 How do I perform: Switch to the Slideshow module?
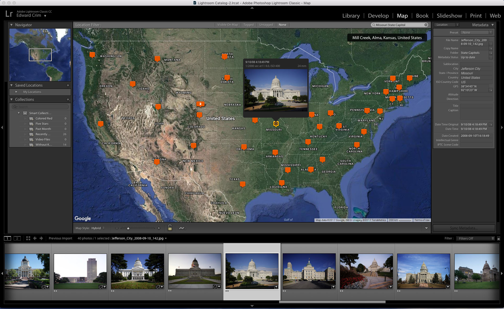click(x=449, y=16)
